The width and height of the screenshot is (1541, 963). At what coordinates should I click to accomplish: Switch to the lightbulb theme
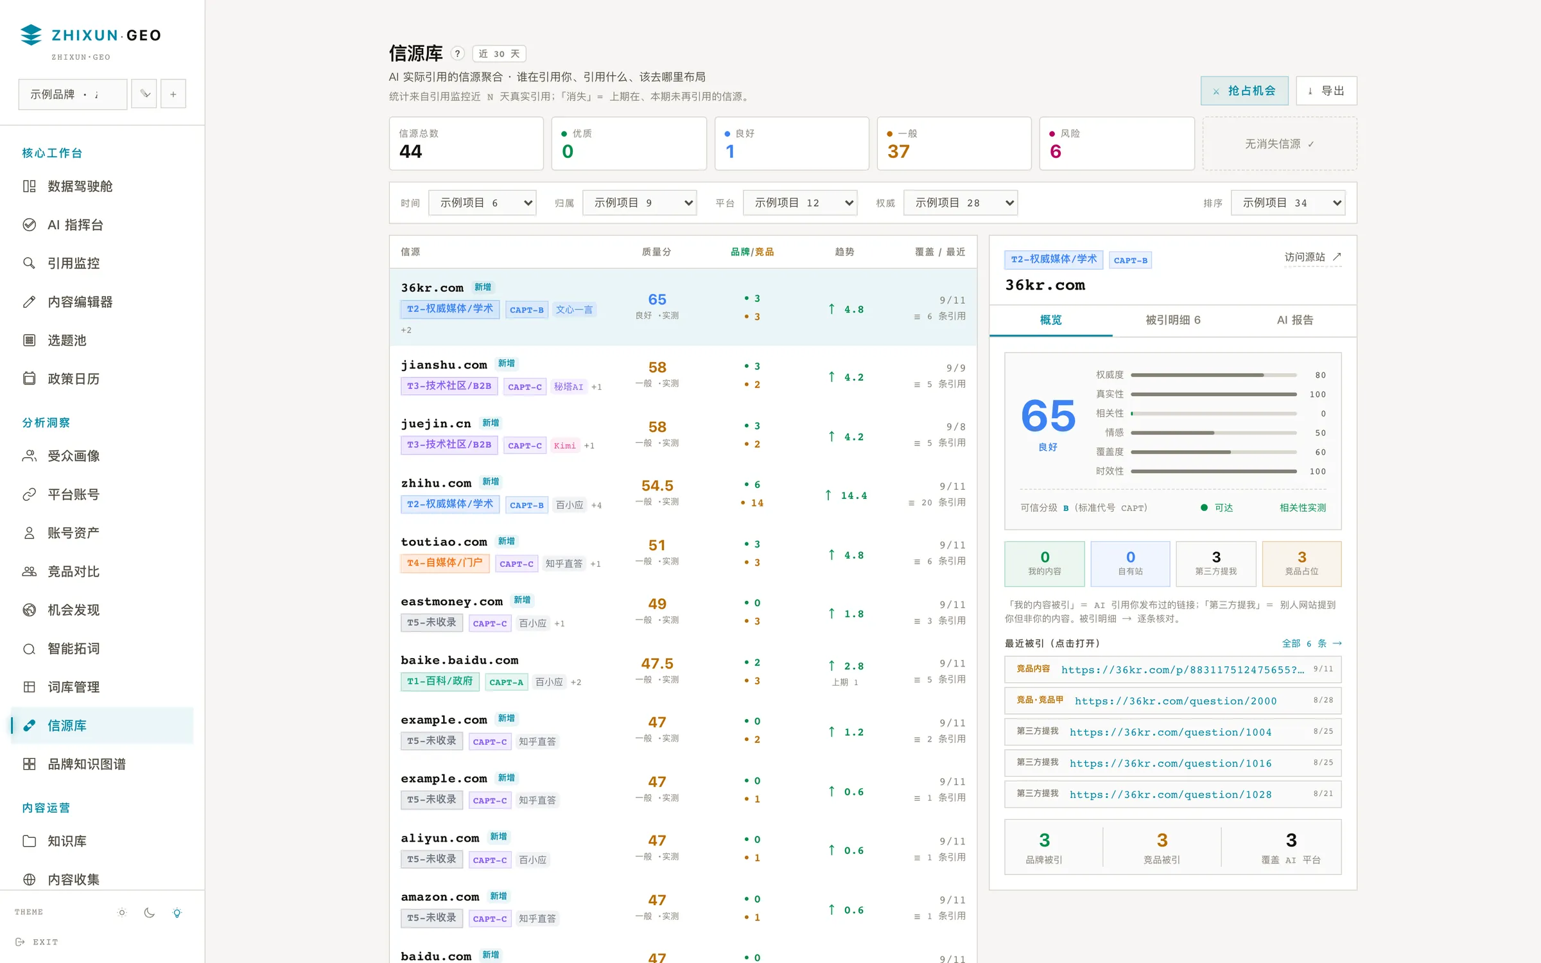point(177,912)
